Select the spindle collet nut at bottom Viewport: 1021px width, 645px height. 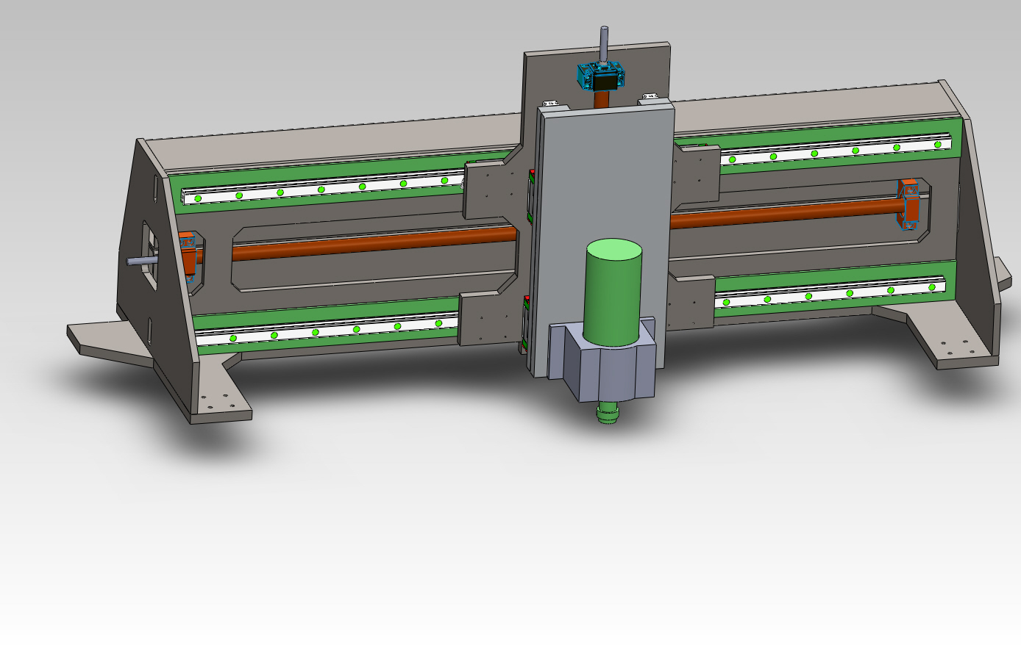tap(608, 415)
